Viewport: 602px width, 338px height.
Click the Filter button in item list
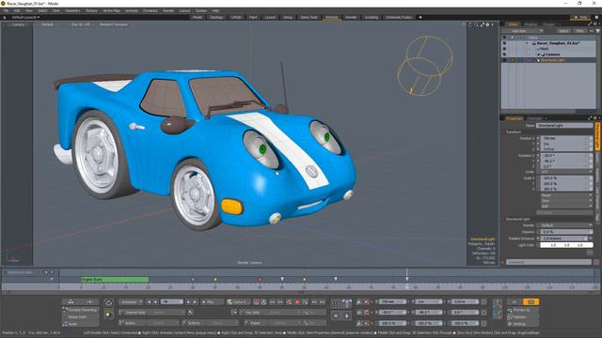tap(579, 31)
